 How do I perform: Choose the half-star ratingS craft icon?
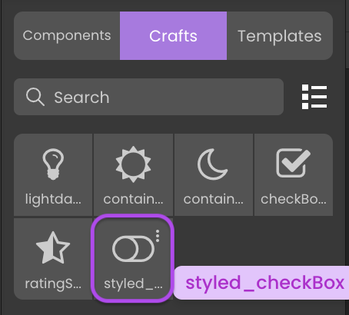tap(53, 247)
